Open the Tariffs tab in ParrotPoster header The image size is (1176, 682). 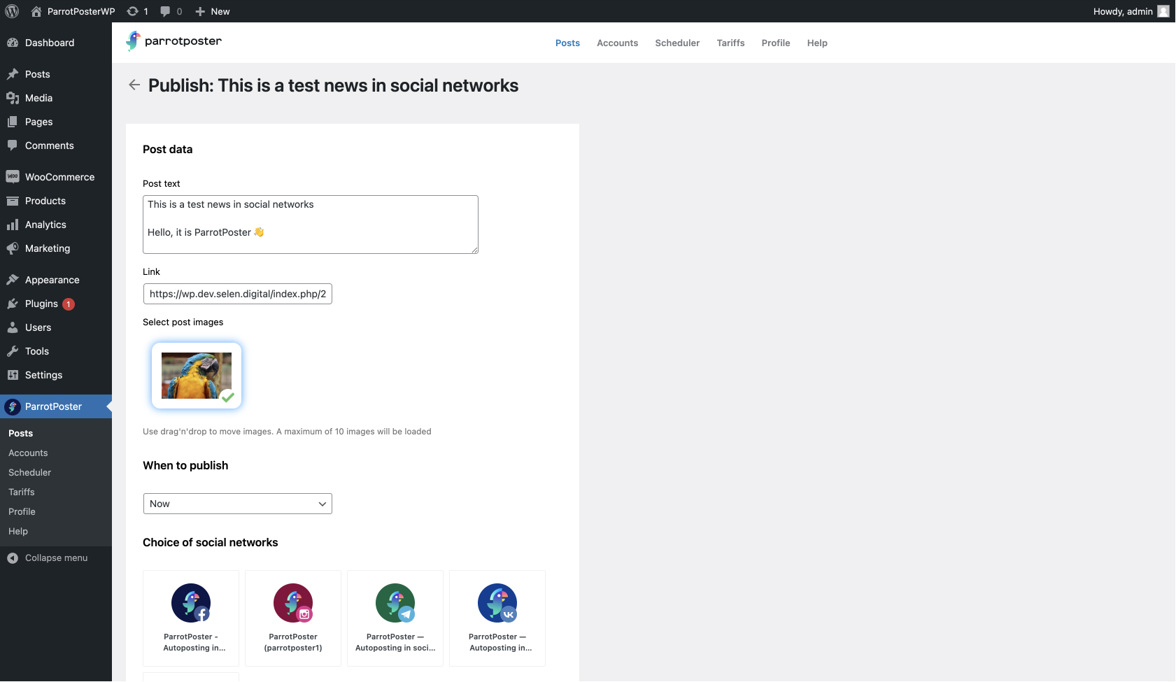730,43
